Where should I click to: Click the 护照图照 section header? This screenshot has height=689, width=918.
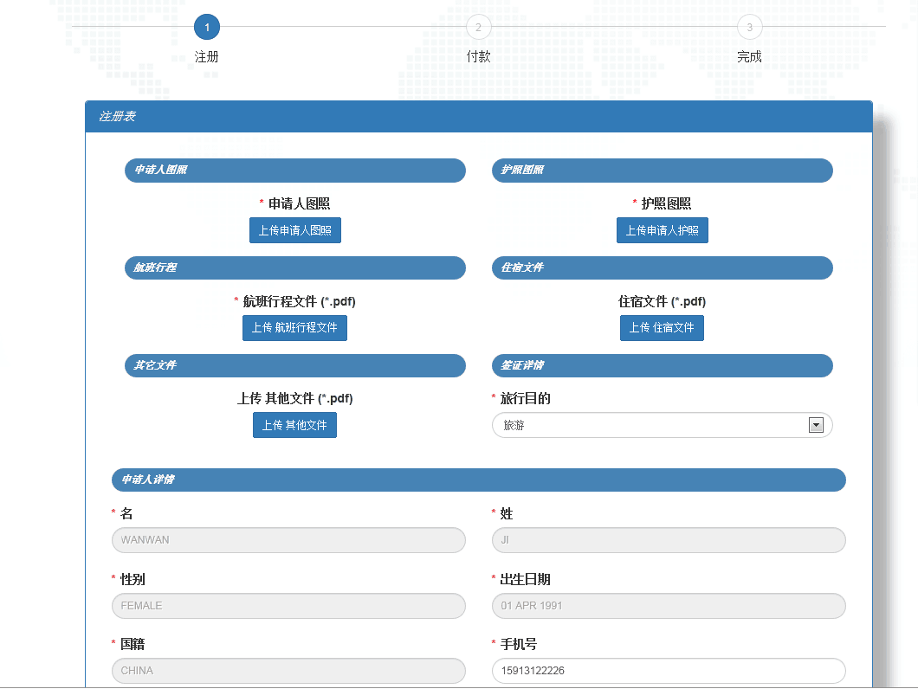pyautogui.click(x=663, y=171)
